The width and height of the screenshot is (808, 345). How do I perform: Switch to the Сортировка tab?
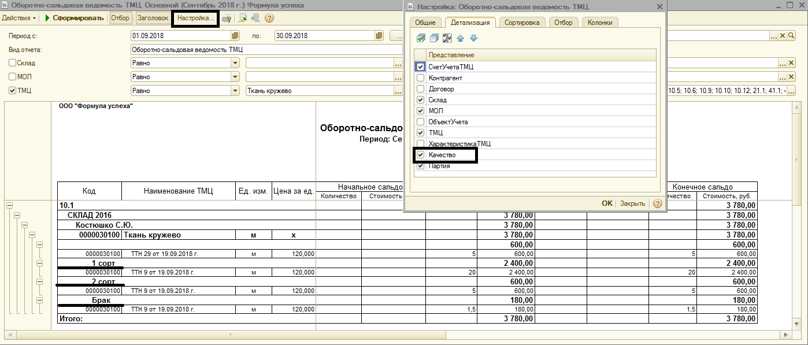click(521, 23)
